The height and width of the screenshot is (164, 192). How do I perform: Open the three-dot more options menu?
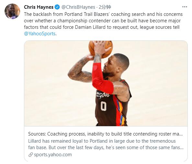[x=185, y=7]
